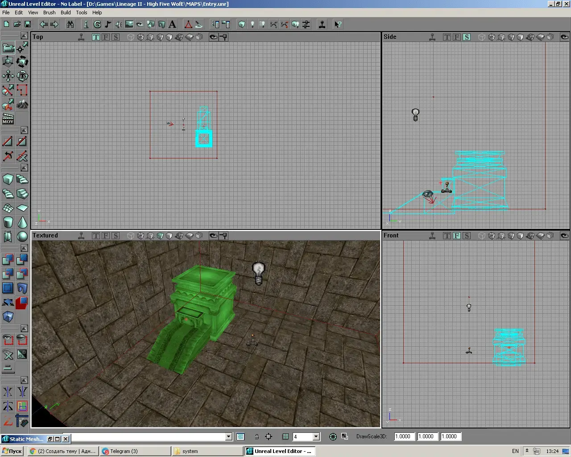Hide selected actors
The width and height of the screenshot is (571, 457).
click(22, 340)
